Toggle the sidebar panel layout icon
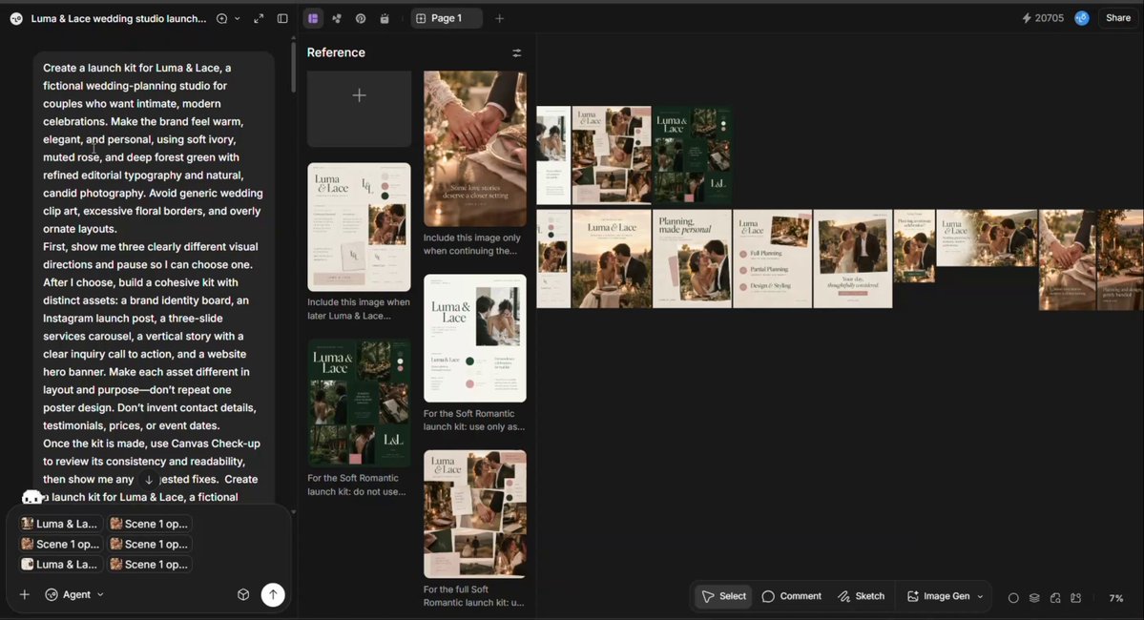 pyautogui.click(x=282, y=18)
